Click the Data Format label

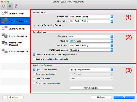tap(62, 45)
